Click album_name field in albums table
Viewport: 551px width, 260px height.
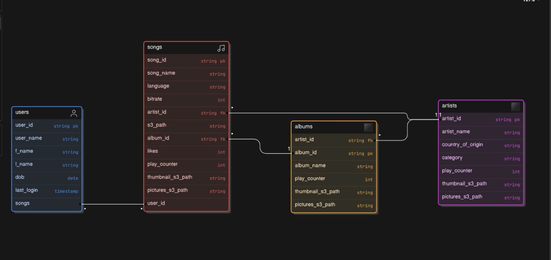pos(334,166)
